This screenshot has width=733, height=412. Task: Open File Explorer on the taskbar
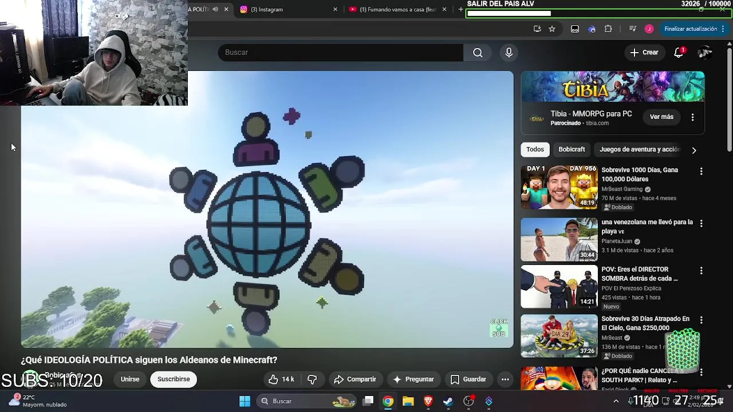[408, 401]
